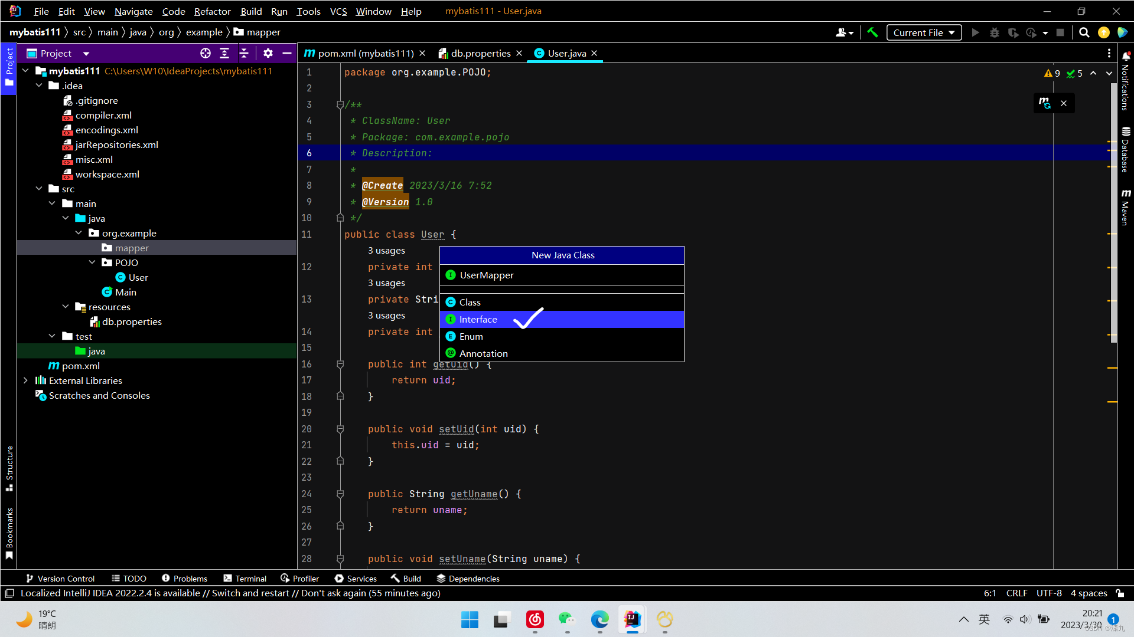Open the Maven tool window
Screen dimensions: 1134x637
pyautogui.click(x=1126, y=208)
